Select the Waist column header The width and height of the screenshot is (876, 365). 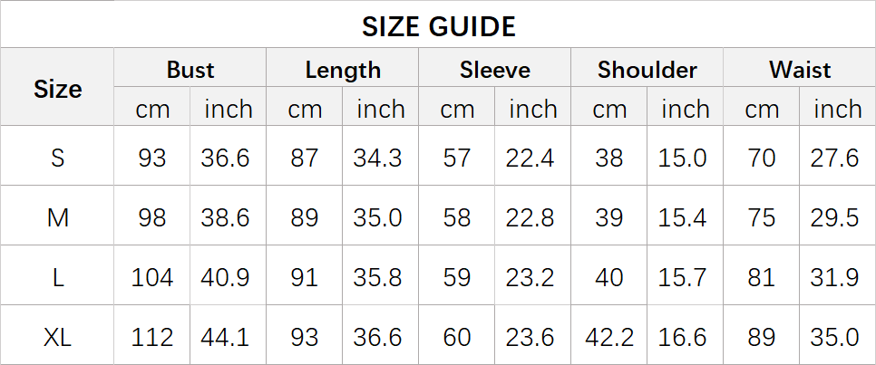coord(800,71)
